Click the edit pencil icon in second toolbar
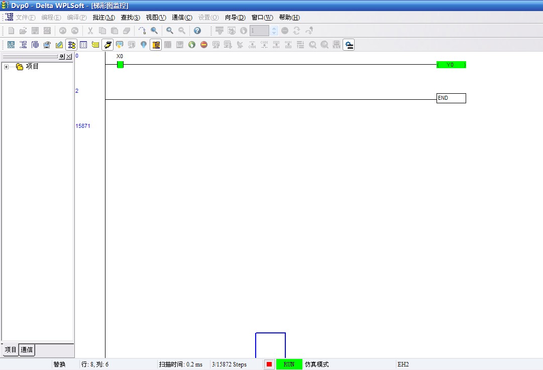 (x=59, y=45)
